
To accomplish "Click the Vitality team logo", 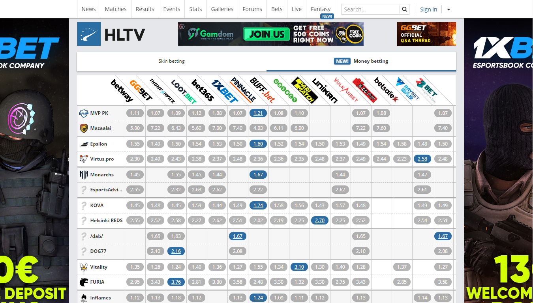I will click(x=84, y=267).
